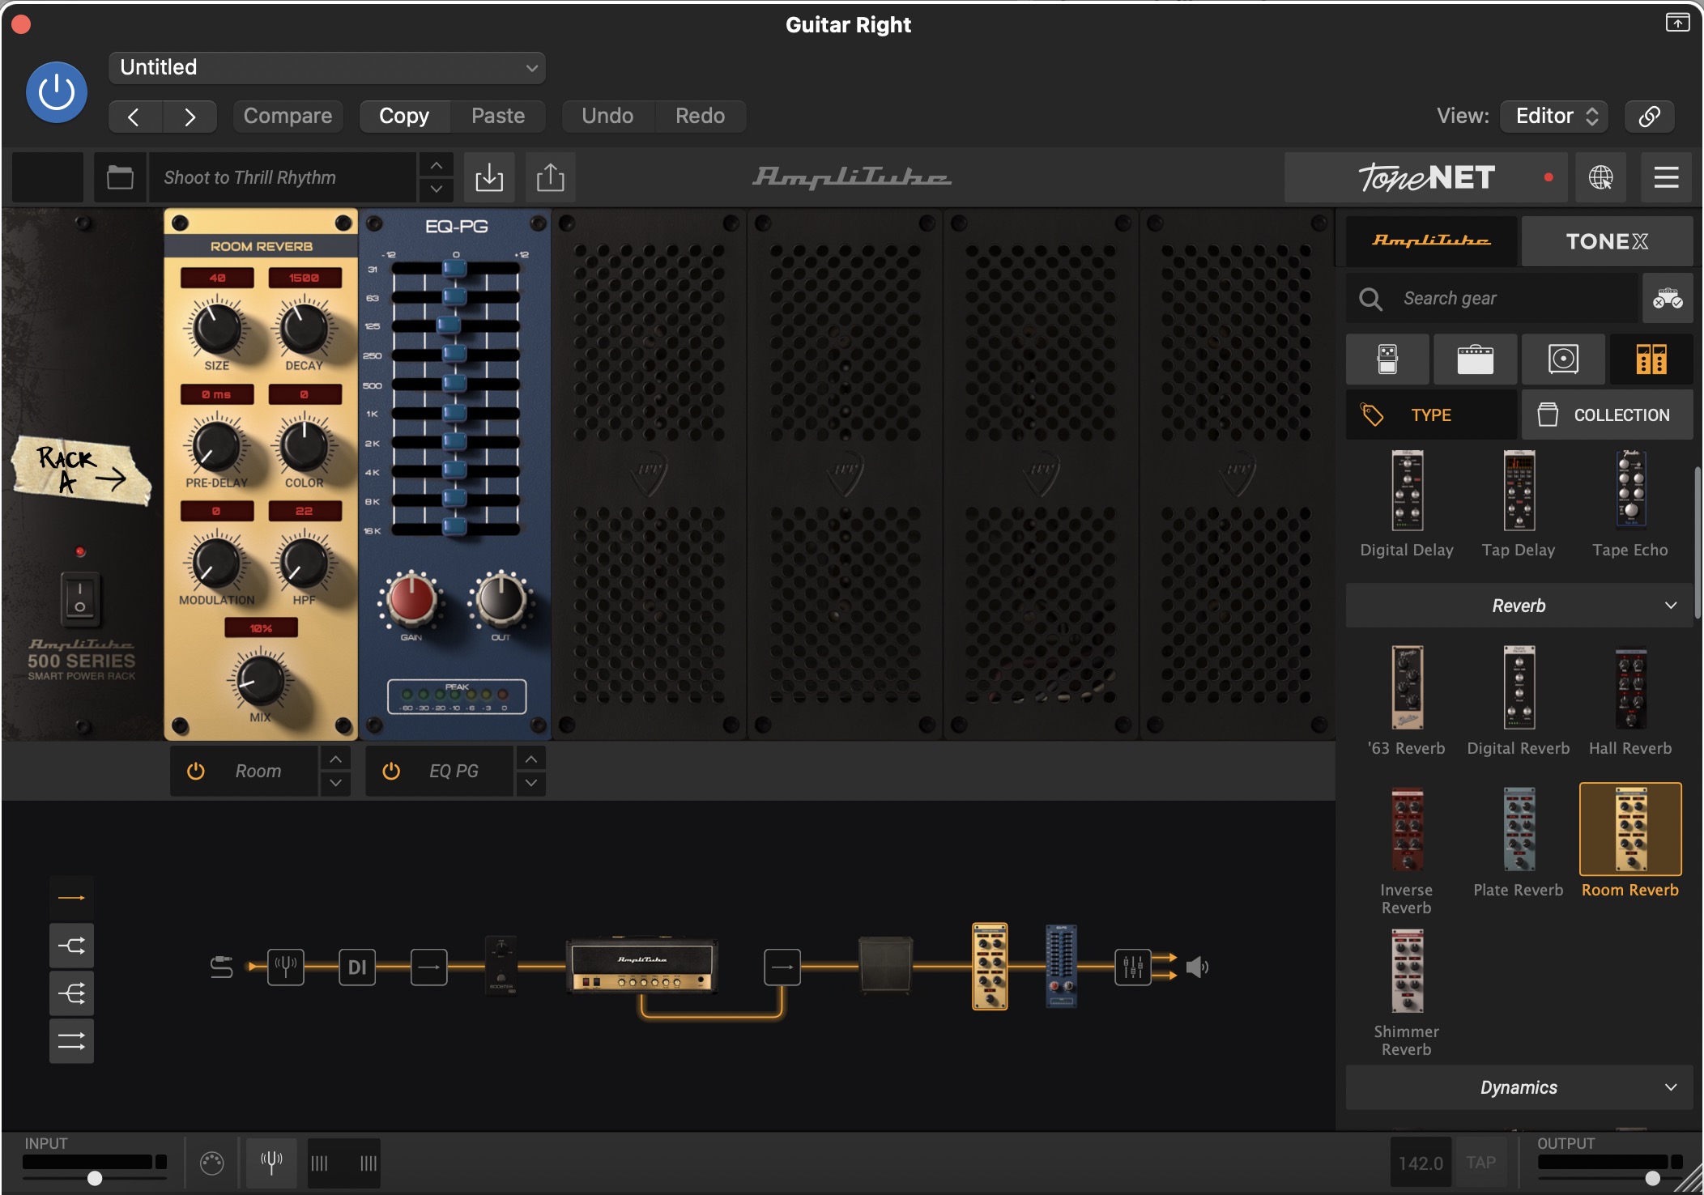Open the Untitled preset dropdown
1704x1195 pixels.
click(327, 67)
